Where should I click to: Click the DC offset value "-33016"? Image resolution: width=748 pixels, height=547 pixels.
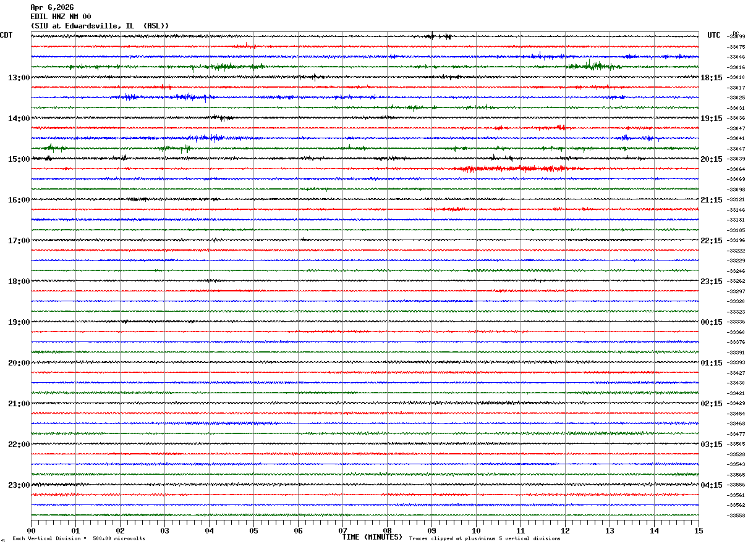coord(736,67)
